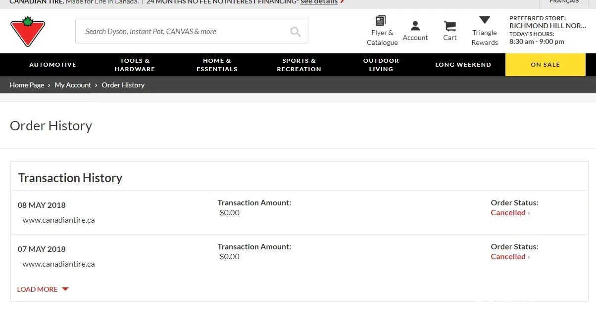This screenshot has height=317, width=596.
Task: Click the 07 MAY 2018 date
Action: point(42,249)
